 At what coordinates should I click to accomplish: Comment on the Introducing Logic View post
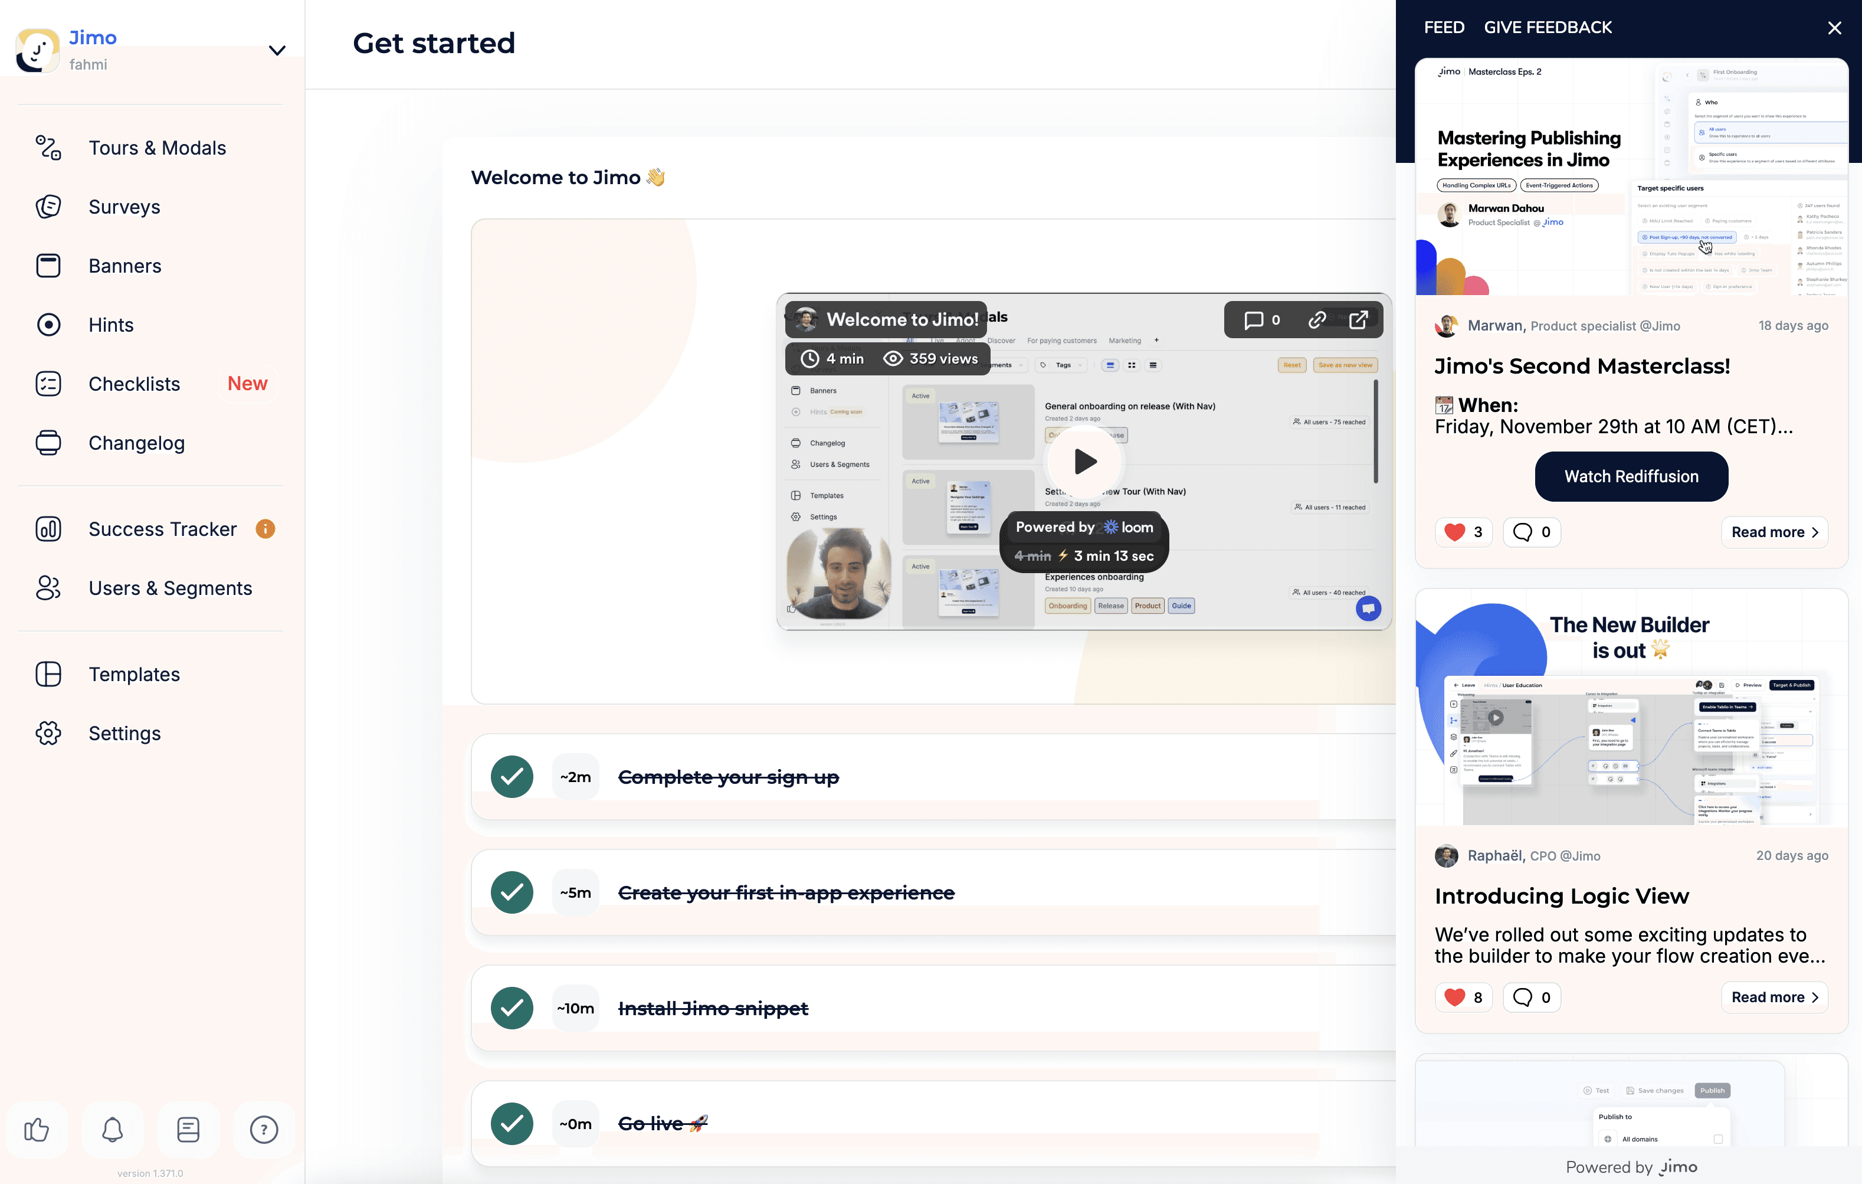point(1531,997)
